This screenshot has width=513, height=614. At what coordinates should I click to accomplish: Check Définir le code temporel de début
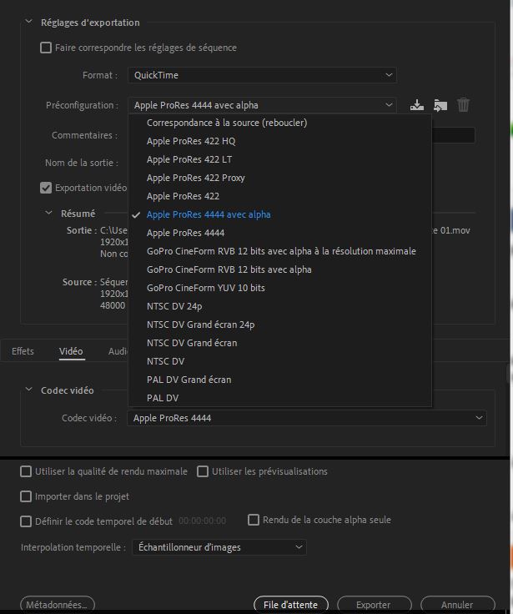point(26,521)
